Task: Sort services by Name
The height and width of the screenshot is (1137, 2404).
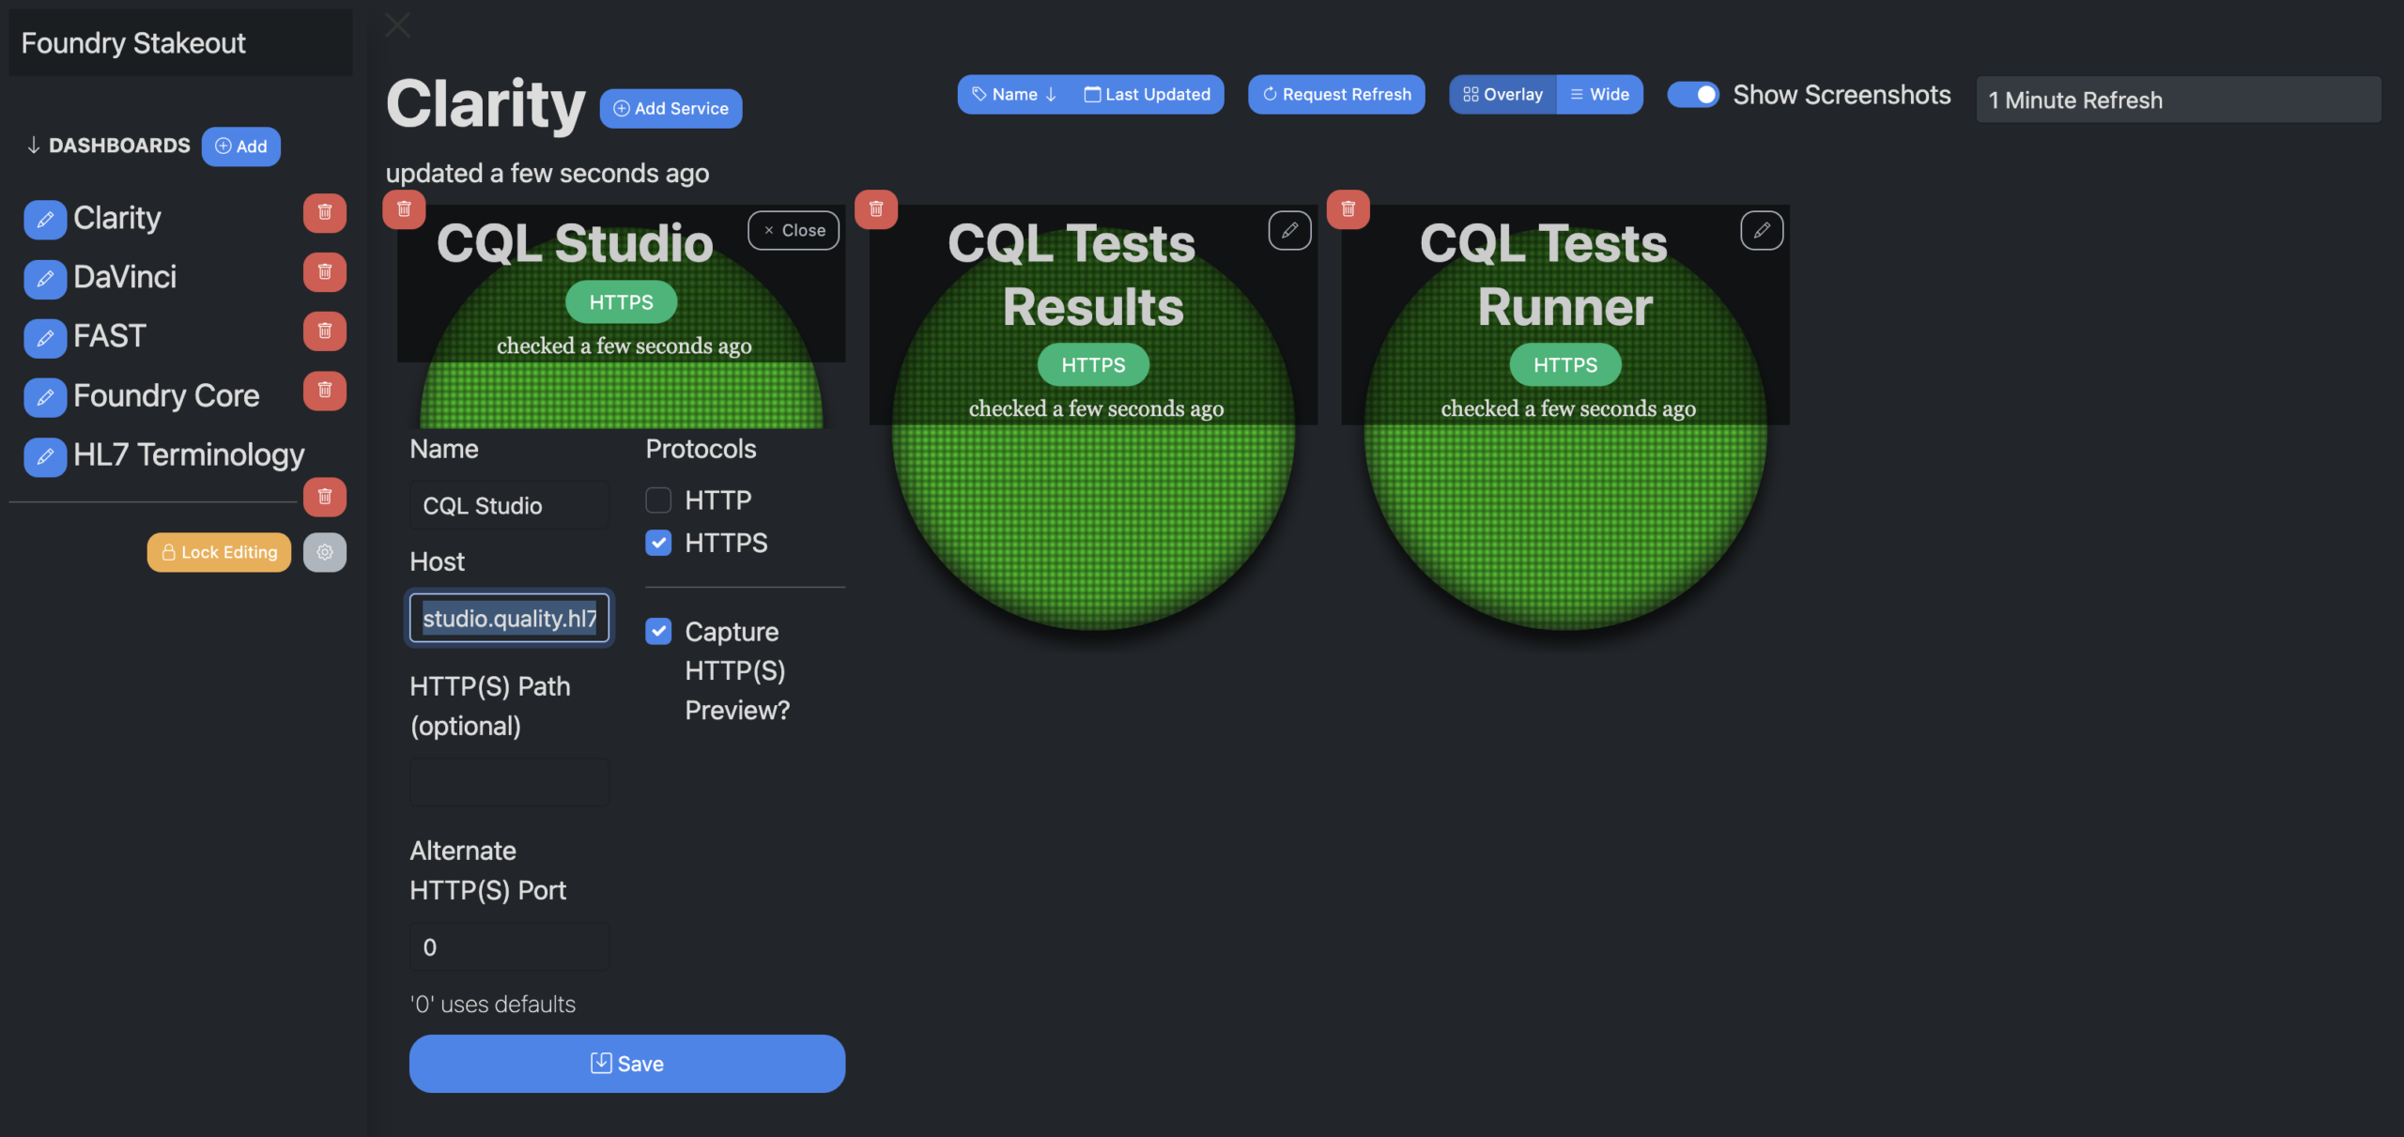Action: pyautogui.click(x=1014, y=95)
